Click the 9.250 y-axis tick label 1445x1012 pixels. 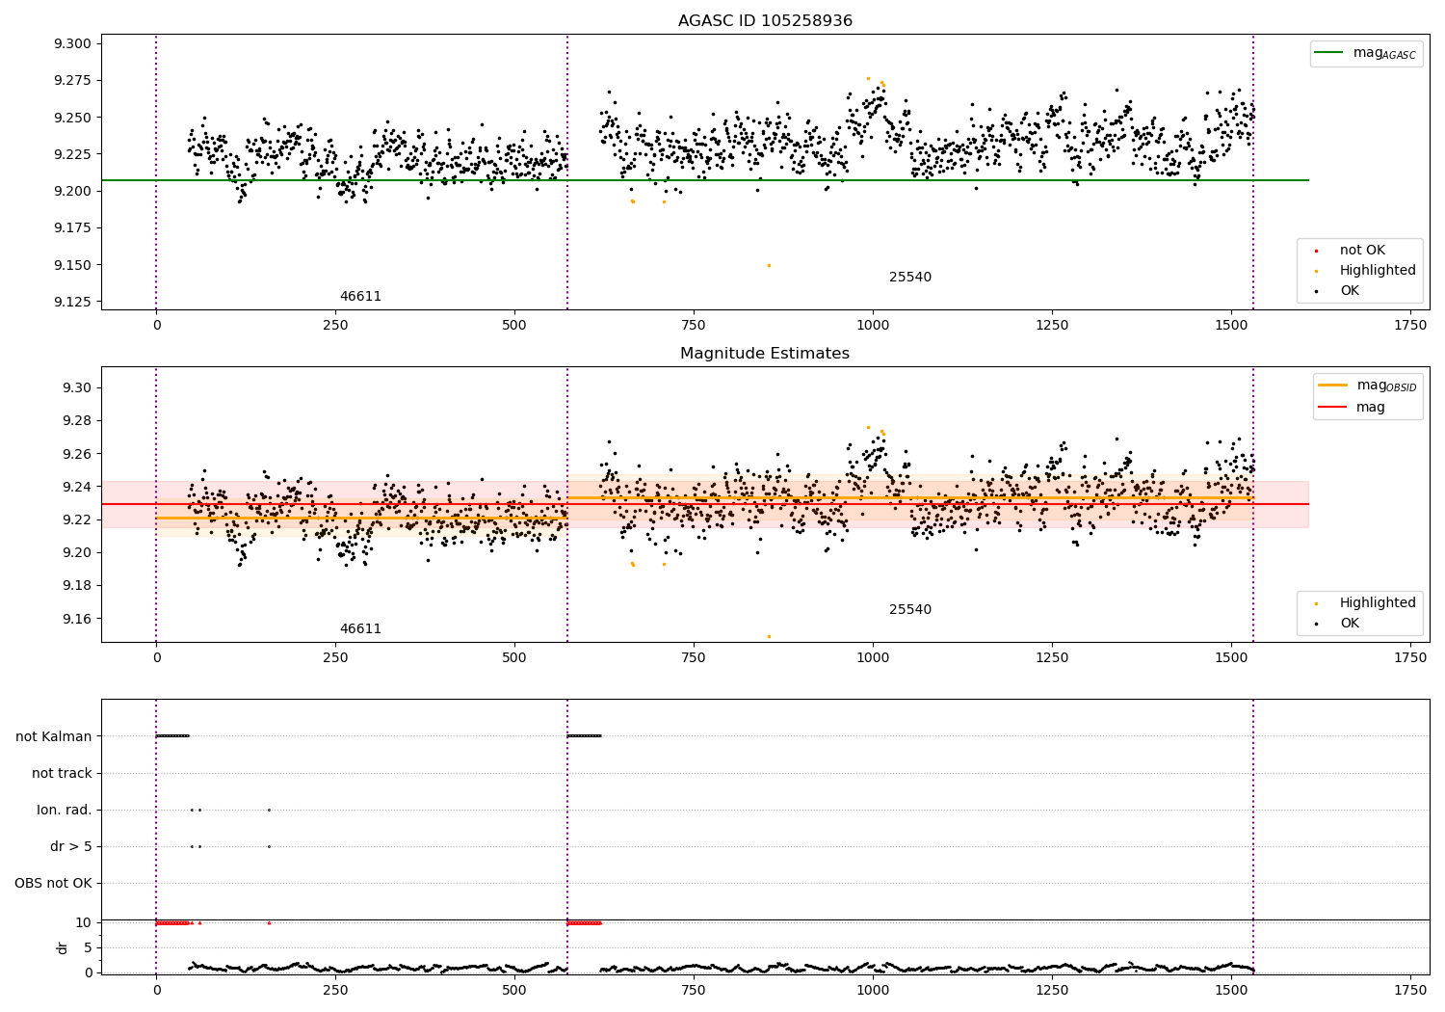72,118
